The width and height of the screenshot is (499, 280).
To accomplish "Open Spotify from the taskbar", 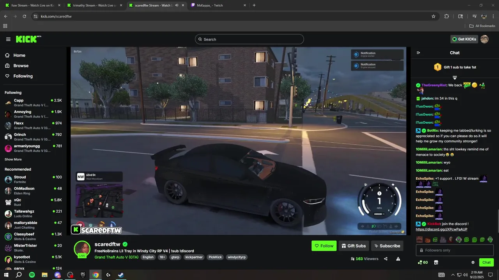I will pyautogui.click(x=32, y=275).
